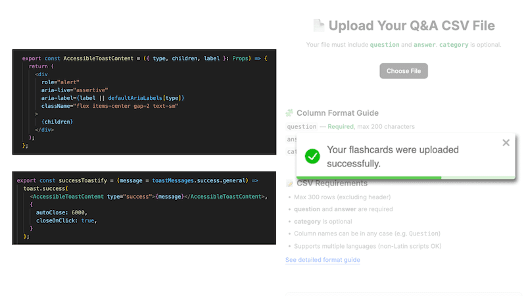Click the {children} code line
The height and width of the screenshot is (296, 526).
point(57,122)
